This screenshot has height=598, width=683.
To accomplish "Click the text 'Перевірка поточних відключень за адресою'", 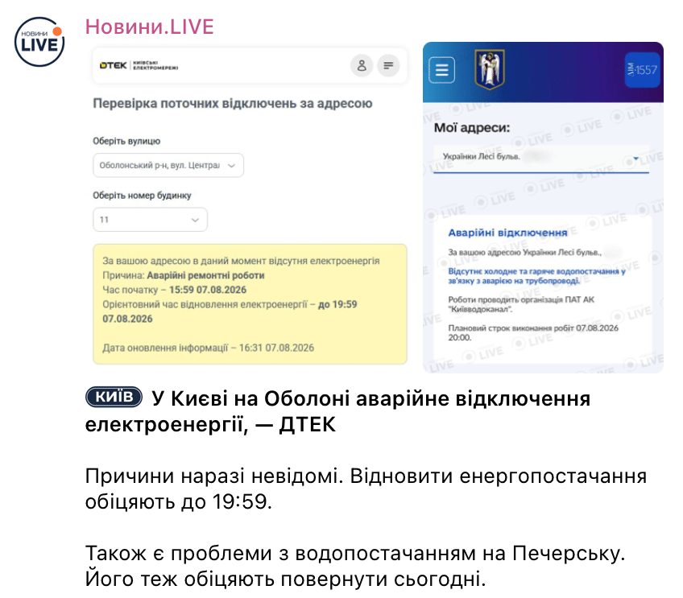I will (x=233, y=104).
